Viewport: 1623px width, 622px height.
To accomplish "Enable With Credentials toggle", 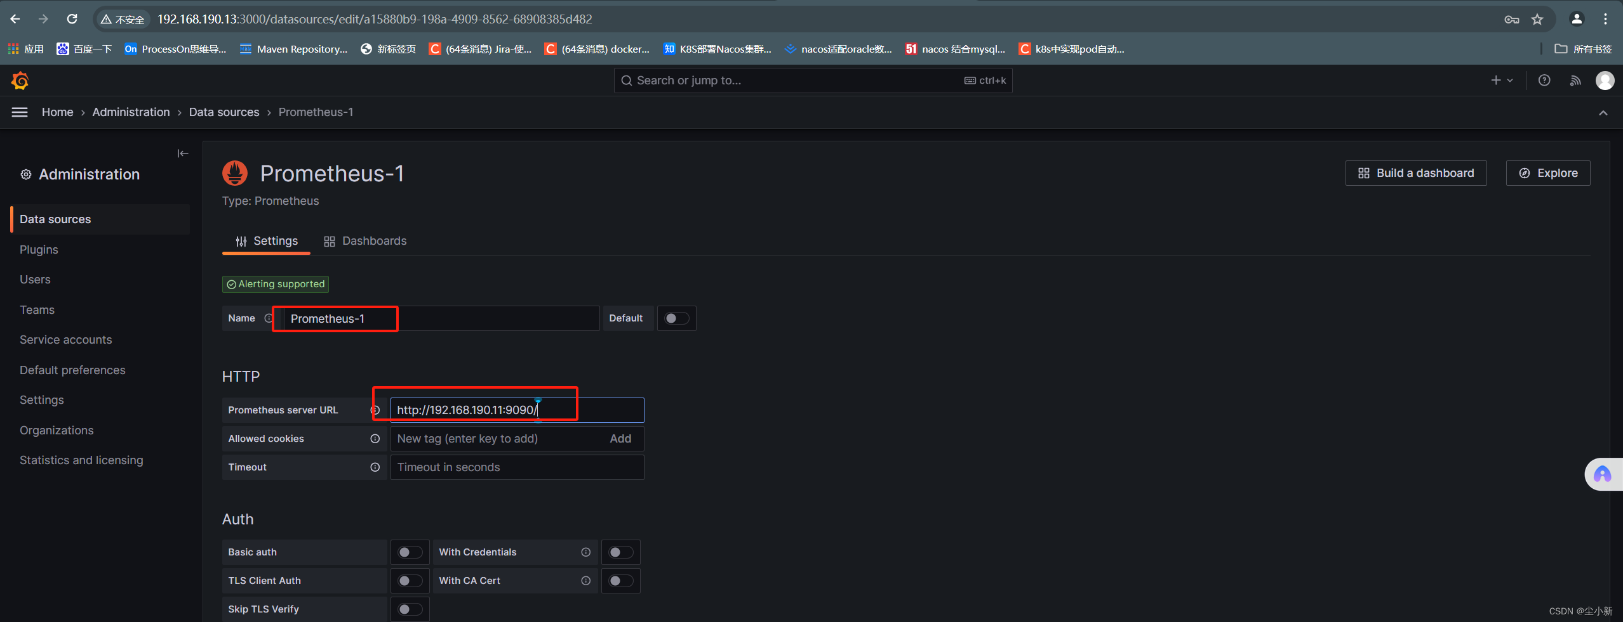I will pos(620,552).
